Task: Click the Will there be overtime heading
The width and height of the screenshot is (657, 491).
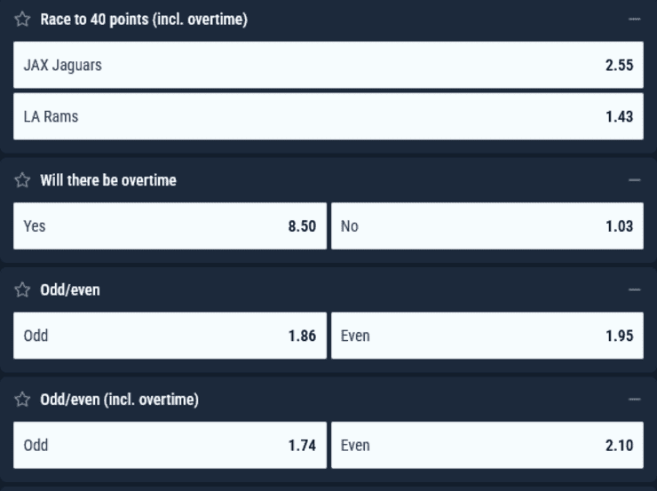Action: 108,180
